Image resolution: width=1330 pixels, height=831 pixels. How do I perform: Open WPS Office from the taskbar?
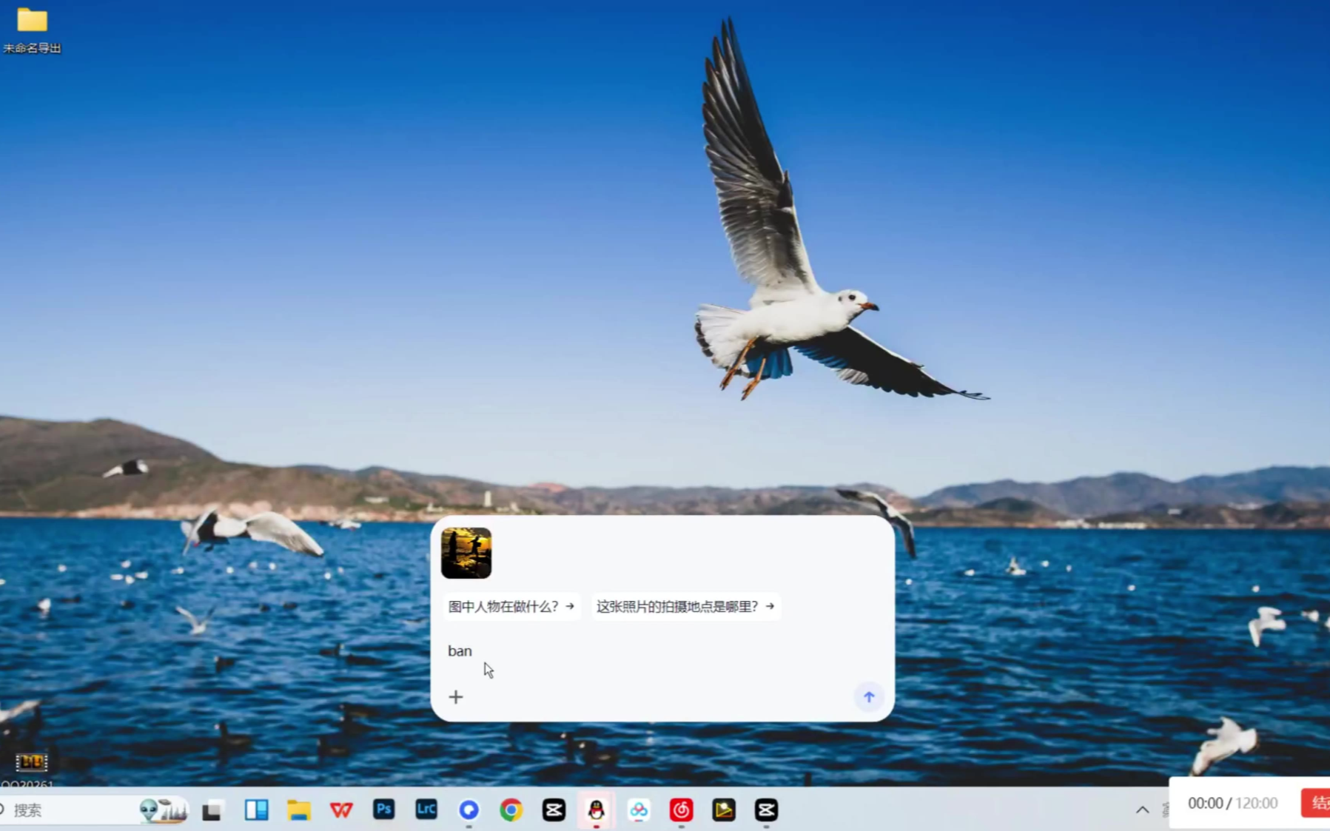pyautogui.click(x=341, y=810)
